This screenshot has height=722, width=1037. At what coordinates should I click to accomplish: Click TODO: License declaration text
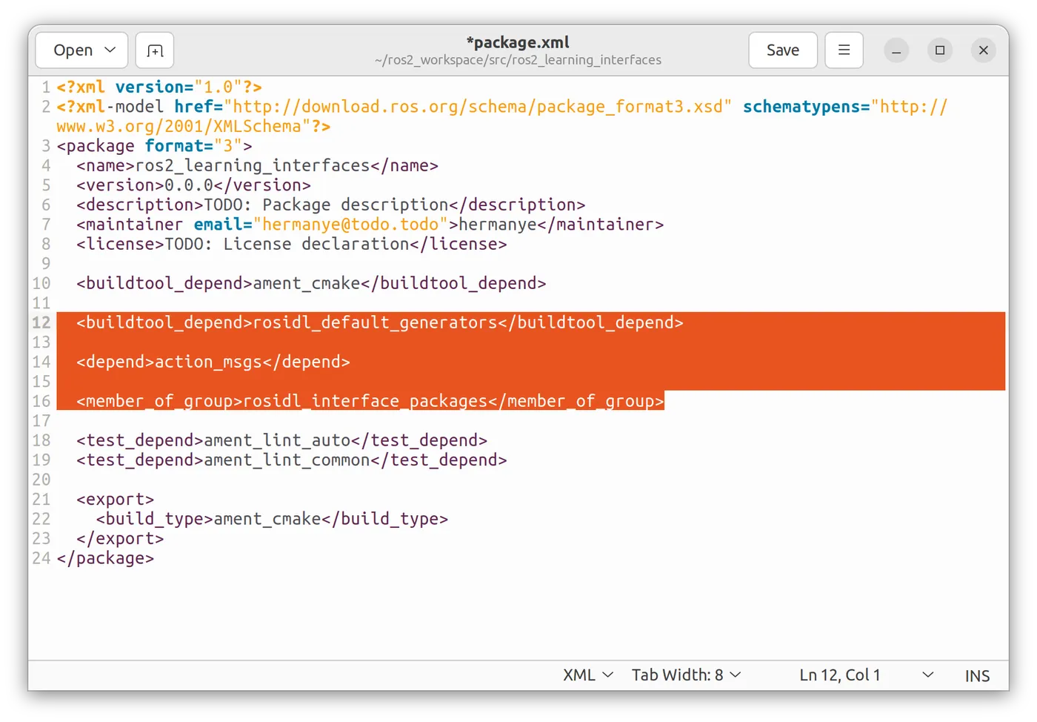click(287, 244)
